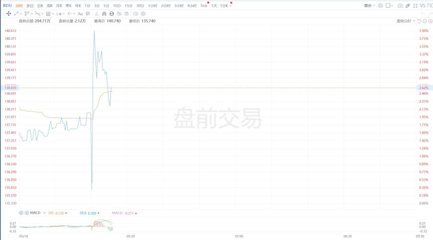Zoom out chart with minus circle
The width and height of the screenshot is (433, 240).
pyautogui.click(x=425, y=21)
